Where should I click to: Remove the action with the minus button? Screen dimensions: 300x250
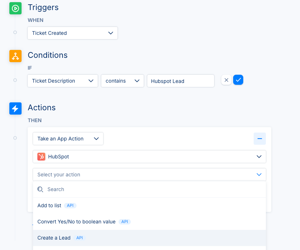260,139
